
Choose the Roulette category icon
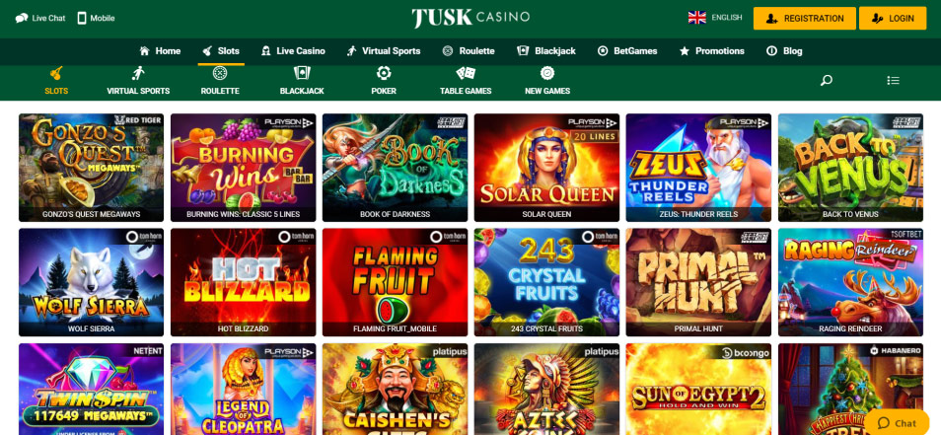(220, 73)
